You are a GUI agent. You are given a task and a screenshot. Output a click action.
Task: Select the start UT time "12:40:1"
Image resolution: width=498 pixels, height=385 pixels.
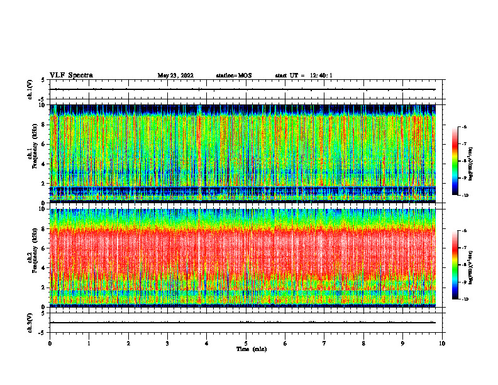321,75
